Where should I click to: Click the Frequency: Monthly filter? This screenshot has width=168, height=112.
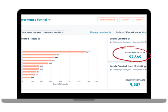pos(52,32)
